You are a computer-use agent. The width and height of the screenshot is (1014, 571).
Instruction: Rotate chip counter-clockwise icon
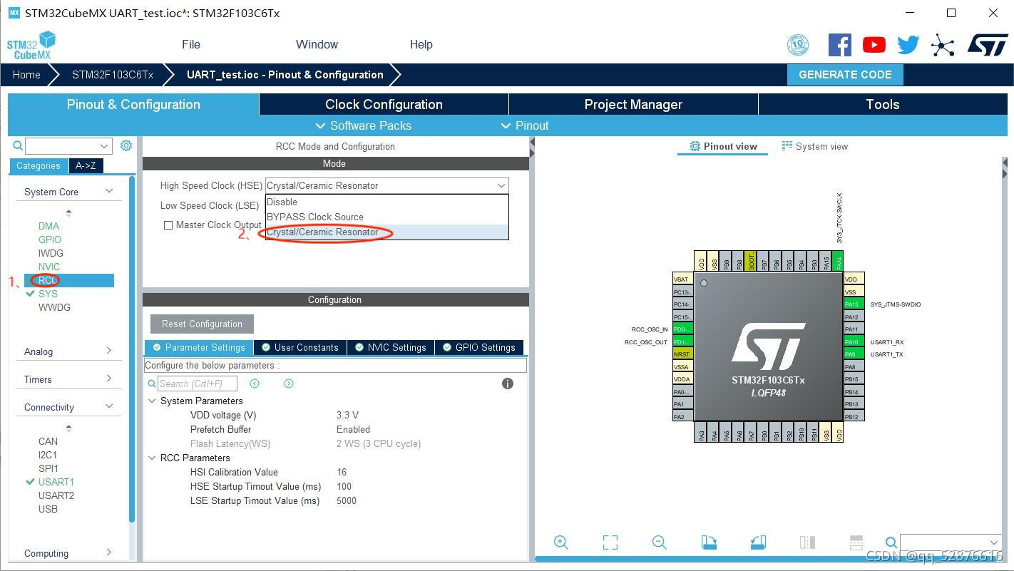tap(758, 542)
